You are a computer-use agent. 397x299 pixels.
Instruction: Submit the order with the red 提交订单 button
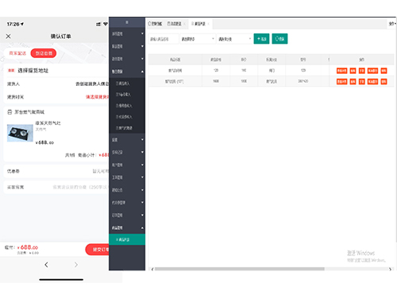[x=98, y=250]
